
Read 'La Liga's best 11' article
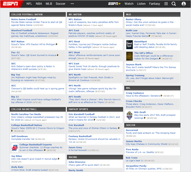pyautogui.click(x=135, y=161)
